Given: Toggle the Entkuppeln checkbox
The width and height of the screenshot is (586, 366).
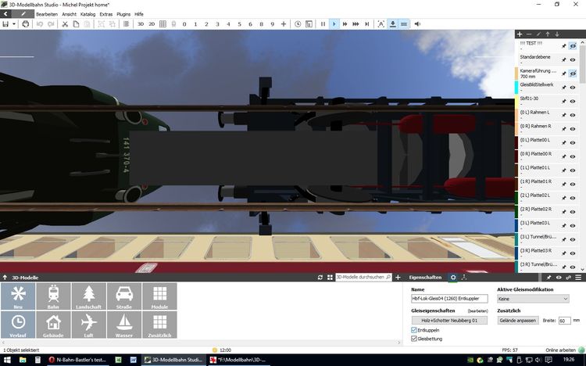Looking at the screenshot, I should (x=414, y=330).
